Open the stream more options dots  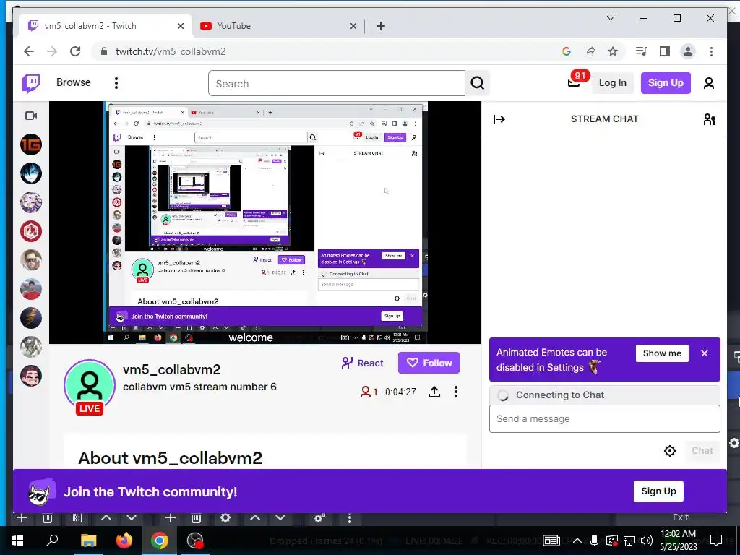pyautogui.click(x=455, y=392)
